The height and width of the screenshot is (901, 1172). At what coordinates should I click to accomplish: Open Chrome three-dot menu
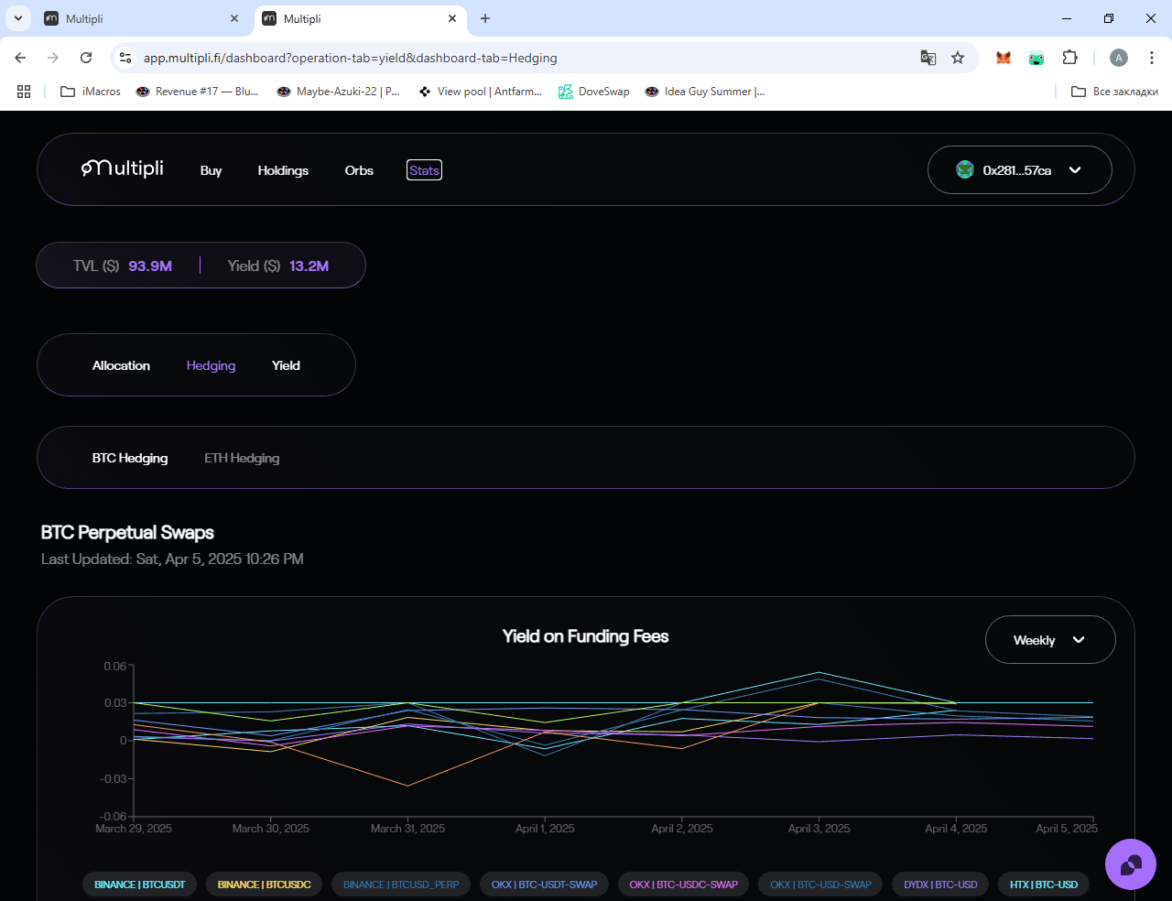pyautogui.click(x=1152, y=58)
